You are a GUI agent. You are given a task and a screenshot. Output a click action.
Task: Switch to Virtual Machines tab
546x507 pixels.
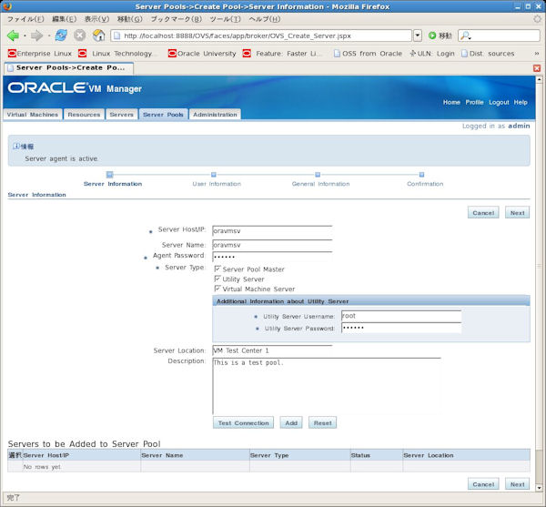pyautogui.click(x=33, y=115)
